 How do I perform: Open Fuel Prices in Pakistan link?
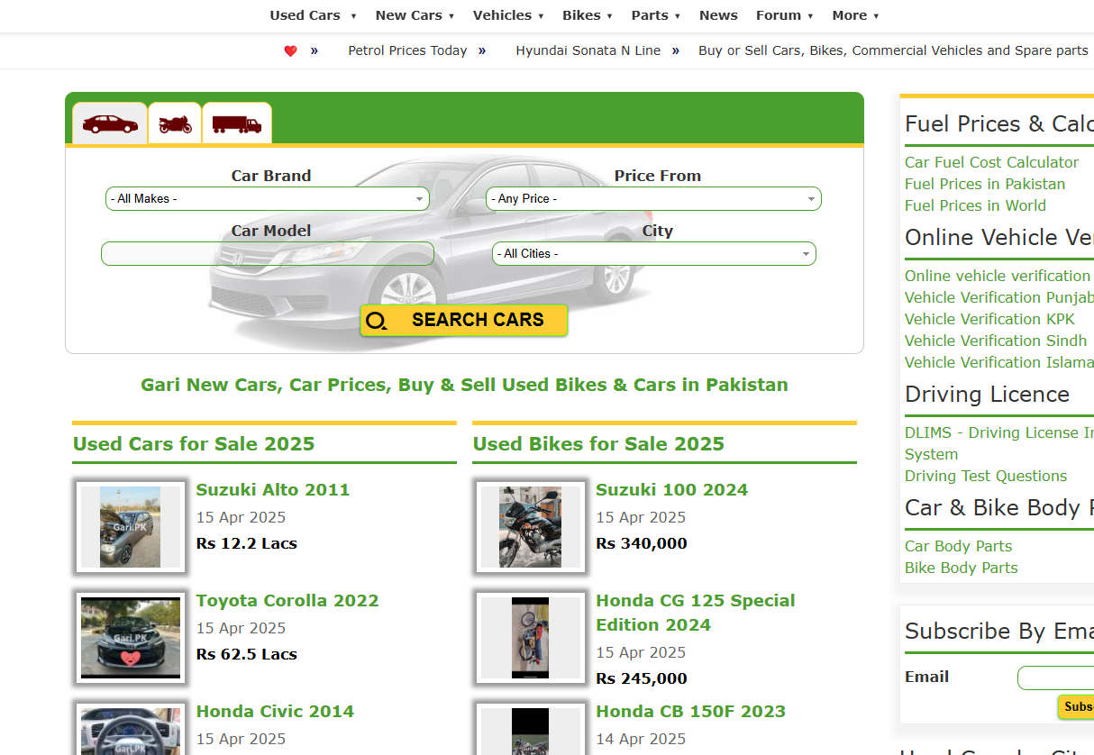(985, 184)
